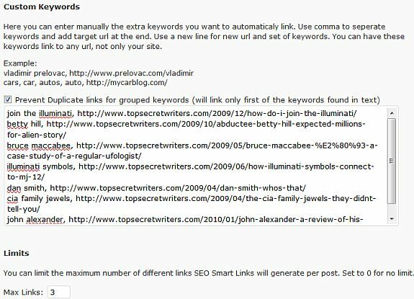This screenshot has width=414, height=299.
Task: Click the scrollbar down arrow in keywords box
Action: click(392, 219)
